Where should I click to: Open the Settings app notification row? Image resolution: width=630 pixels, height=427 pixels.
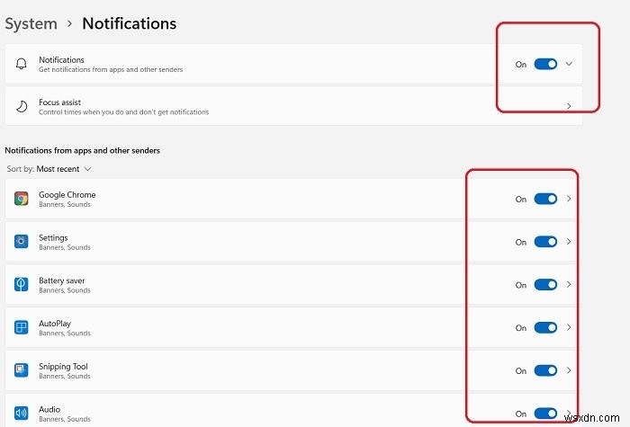tap(270, 242)
